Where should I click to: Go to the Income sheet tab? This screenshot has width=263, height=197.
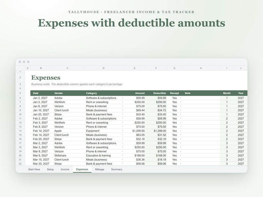[x=65, y=169]
